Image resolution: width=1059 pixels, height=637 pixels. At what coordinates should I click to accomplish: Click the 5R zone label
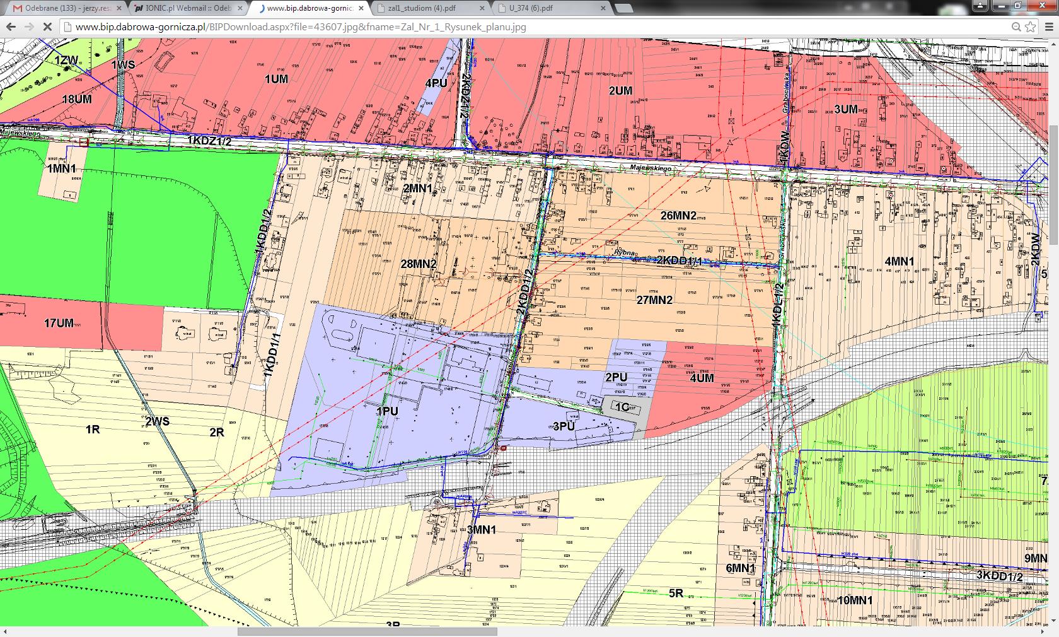point(676,593)
